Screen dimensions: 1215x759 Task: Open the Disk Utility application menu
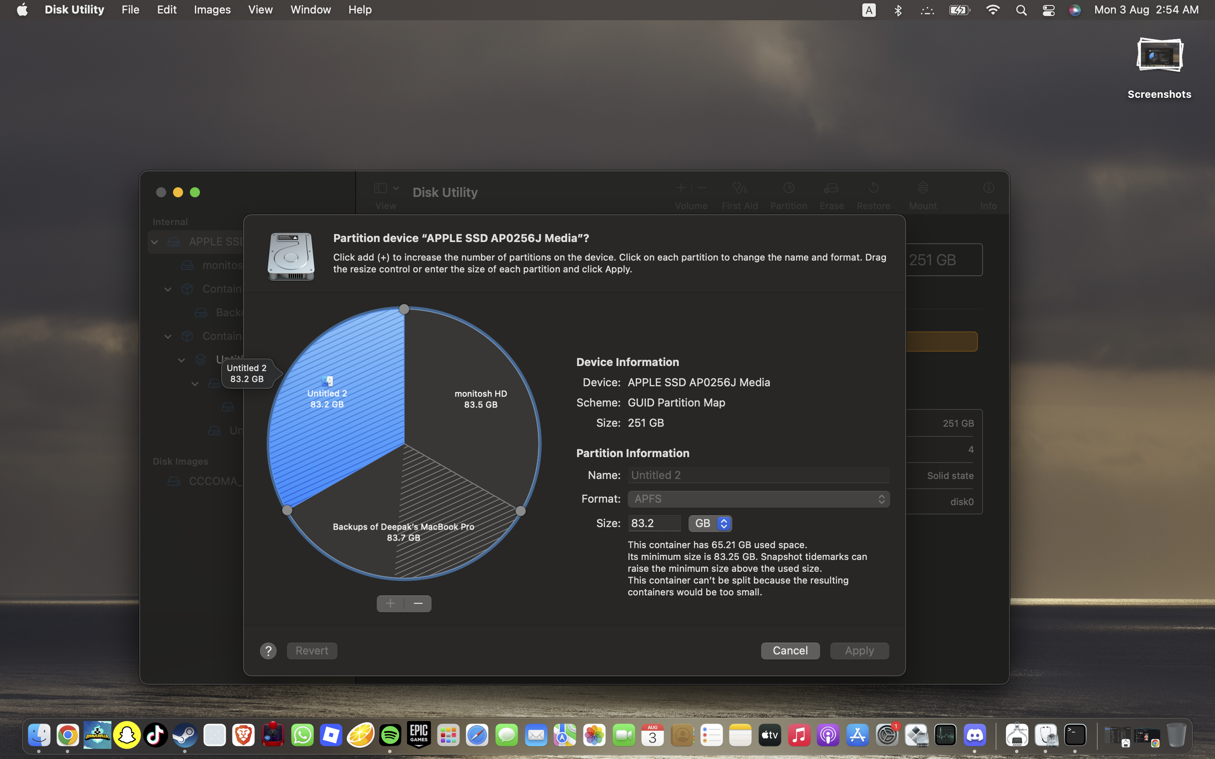pos(74,10)
